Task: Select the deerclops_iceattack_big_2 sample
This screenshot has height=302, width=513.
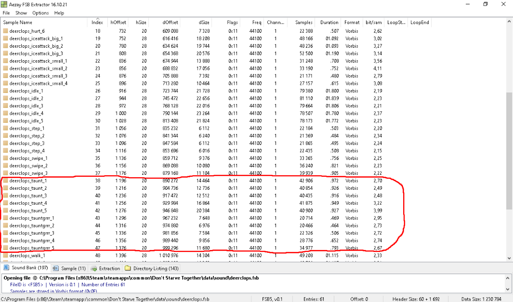Action: [36, 46]
